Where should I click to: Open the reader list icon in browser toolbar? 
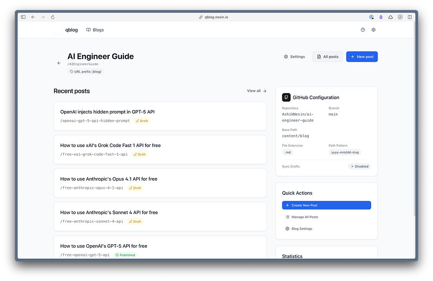coord(400,17)
